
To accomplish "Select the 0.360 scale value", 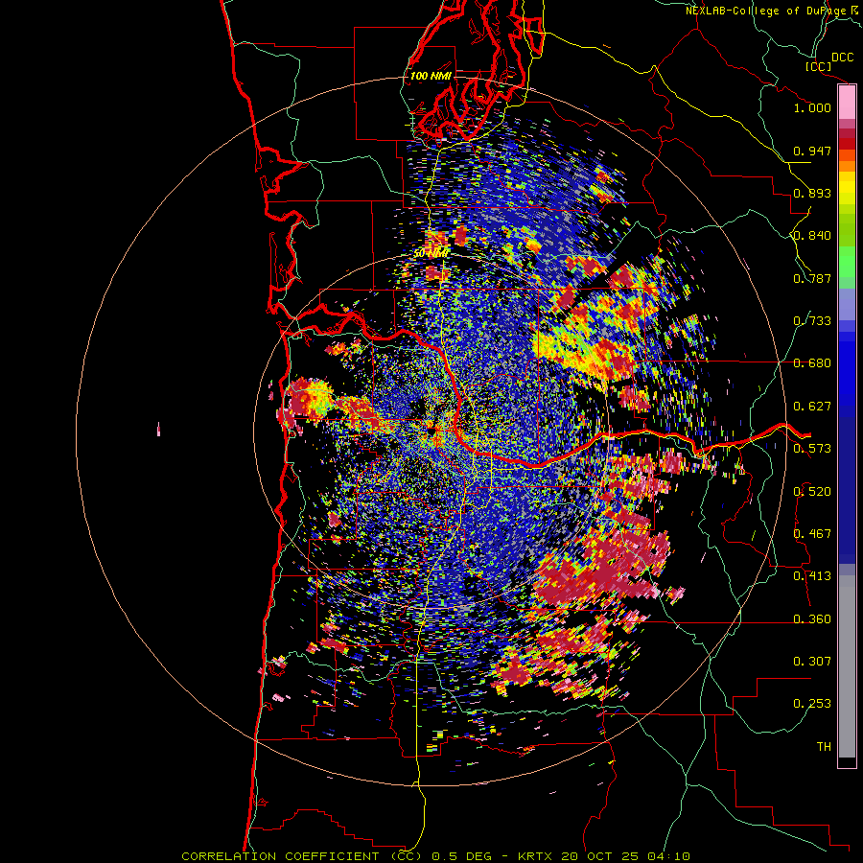I will pos(812,619).
